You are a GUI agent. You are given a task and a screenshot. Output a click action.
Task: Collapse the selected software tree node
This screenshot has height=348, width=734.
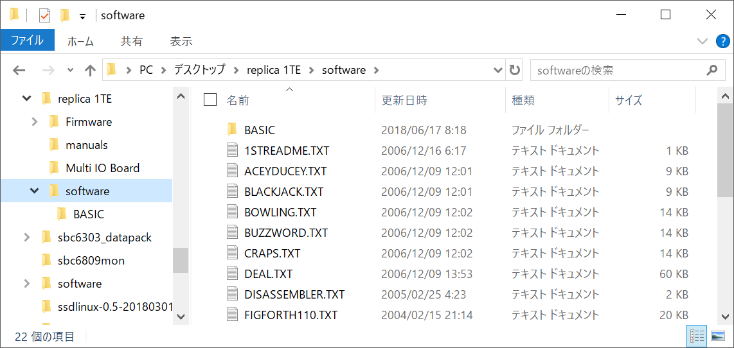pos(34,191)
